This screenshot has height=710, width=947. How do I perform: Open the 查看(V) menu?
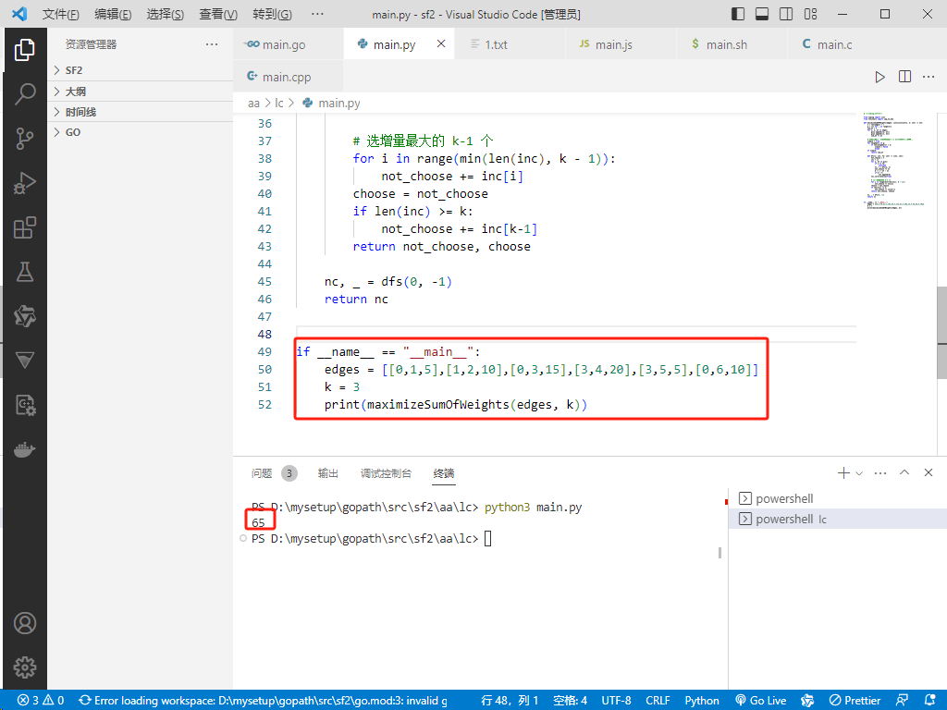[x=218, y=14]
